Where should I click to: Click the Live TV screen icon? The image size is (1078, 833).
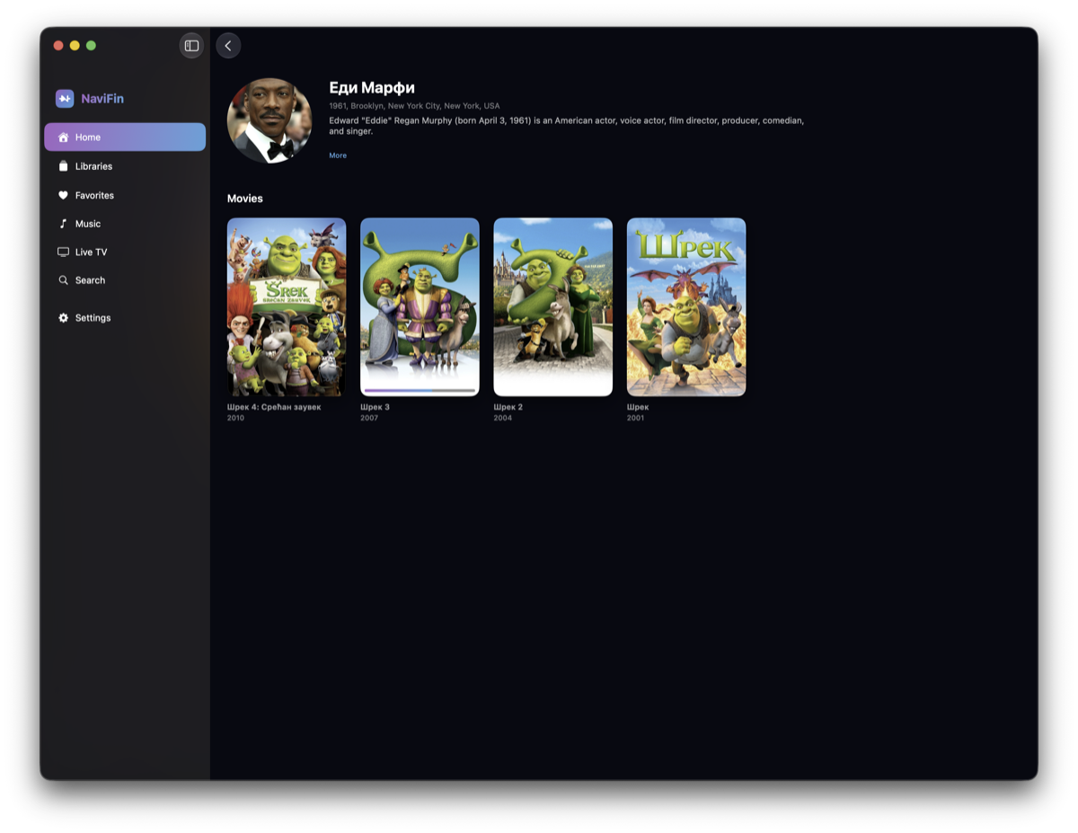tap(64, 253)
